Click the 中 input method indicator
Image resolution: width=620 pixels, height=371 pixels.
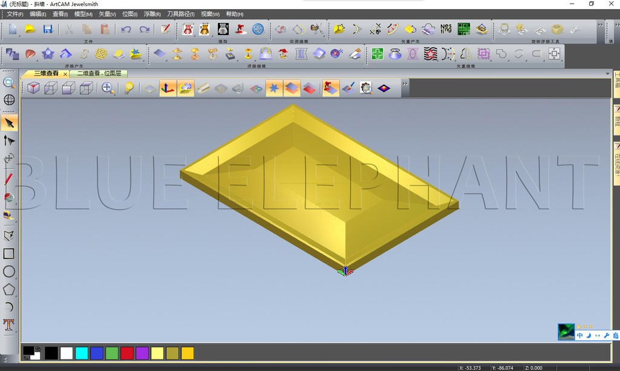[579, 335]
